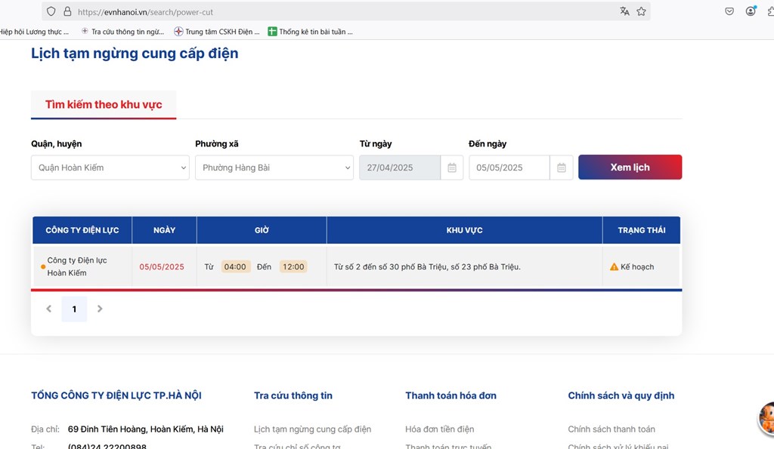Open calendar picker for Đến ngày

(x=561, y=168)
